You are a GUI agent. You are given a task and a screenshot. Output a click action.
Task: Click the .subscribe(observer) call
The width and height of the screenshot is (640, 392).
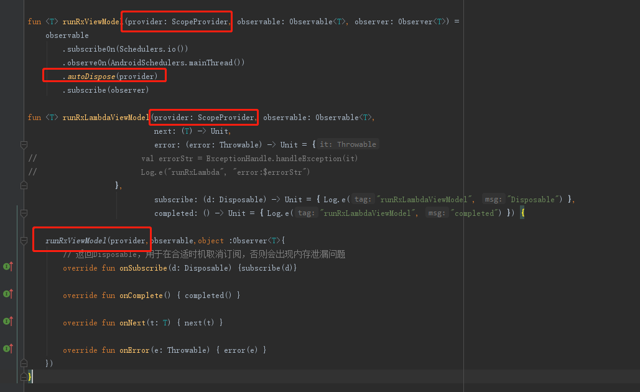(105, 90)
